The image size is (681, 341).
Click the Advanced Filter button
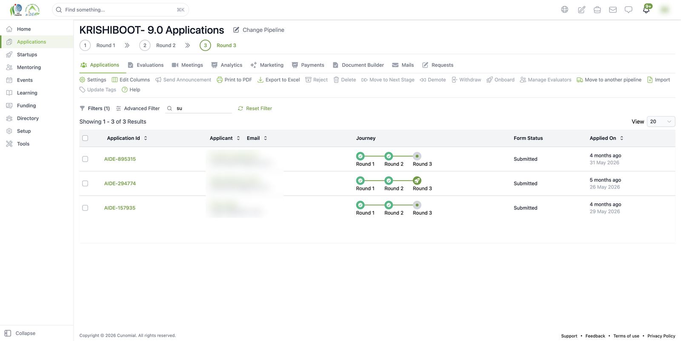tap(138, 108)
